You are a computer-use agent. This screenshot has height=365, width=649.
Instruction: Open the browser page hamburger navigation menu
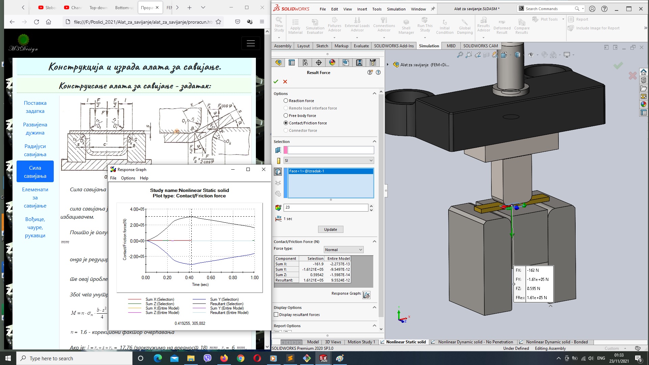251,43
